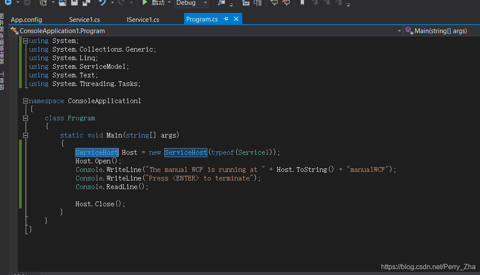Open the Main(string[] args) member dropdown

pyautogui.click(x=442, y=31)
